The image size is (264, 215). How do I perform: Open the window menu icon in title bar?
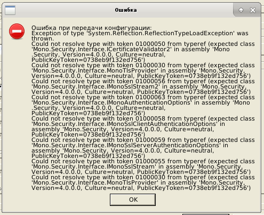10,10
